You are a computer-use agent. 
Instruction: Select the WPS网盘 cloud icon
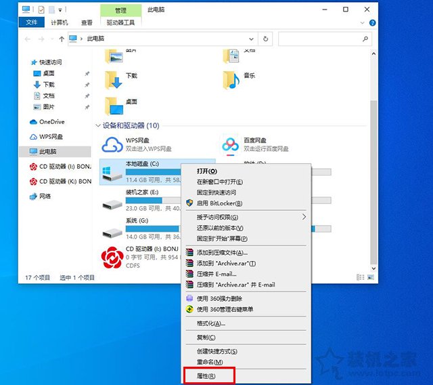pyautogui.click(x=112, y=144)
